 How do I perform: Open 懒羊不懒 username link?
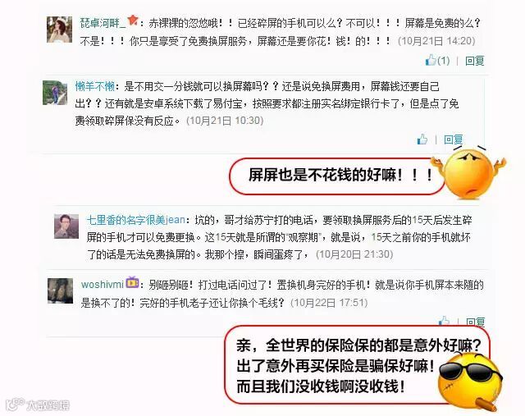coord(95,86)
